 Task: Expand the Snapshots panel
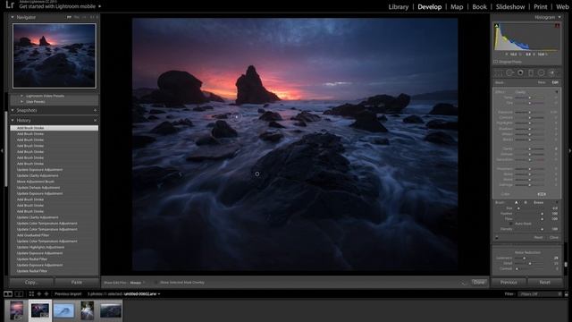[x=13, y=110]
